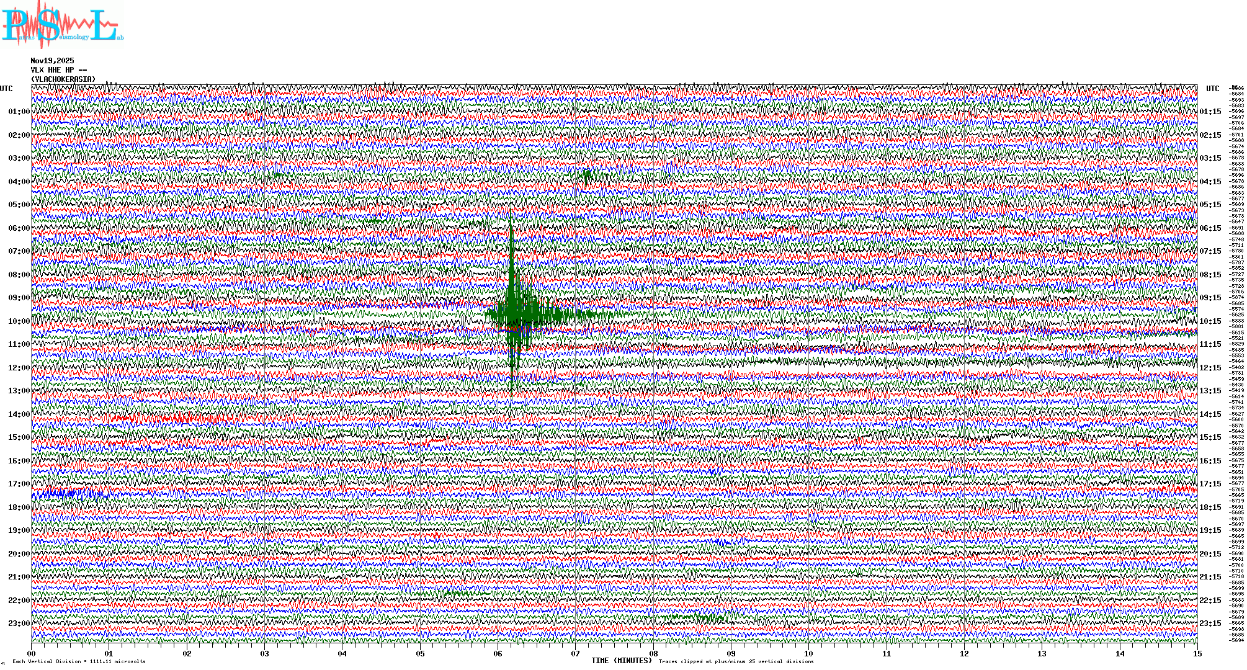Click the right UTC axis label
This screenshot has width=1247, height=670.
point(1212,89)
